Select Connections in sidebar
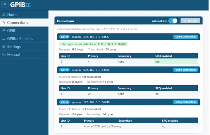Screen dimensions: 210x135 pos(24,22)
